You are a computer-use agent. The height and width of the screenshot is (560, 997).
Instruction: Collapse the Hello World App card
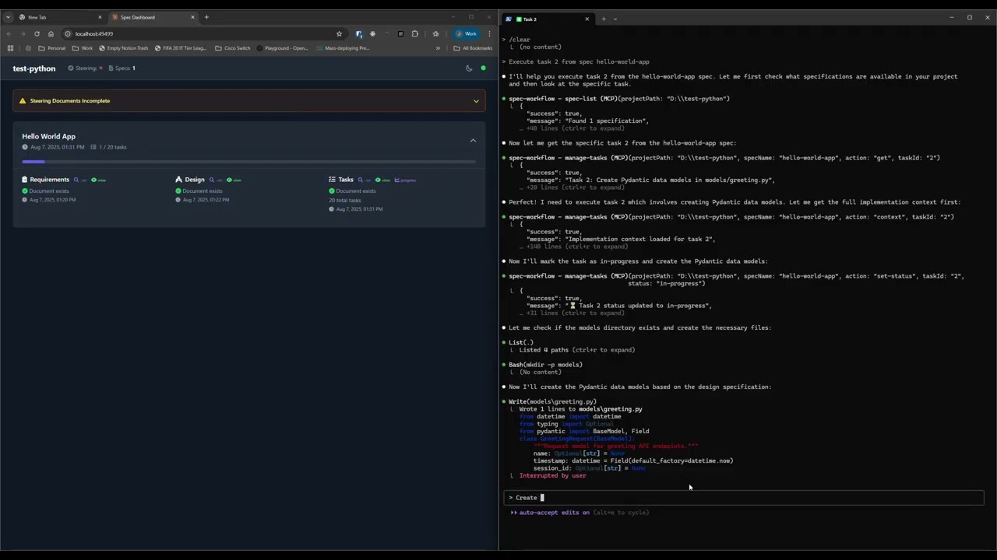pos(473,141)
